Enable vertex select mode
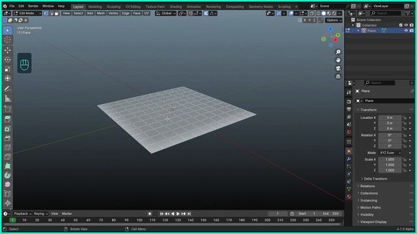 [46, 13]
